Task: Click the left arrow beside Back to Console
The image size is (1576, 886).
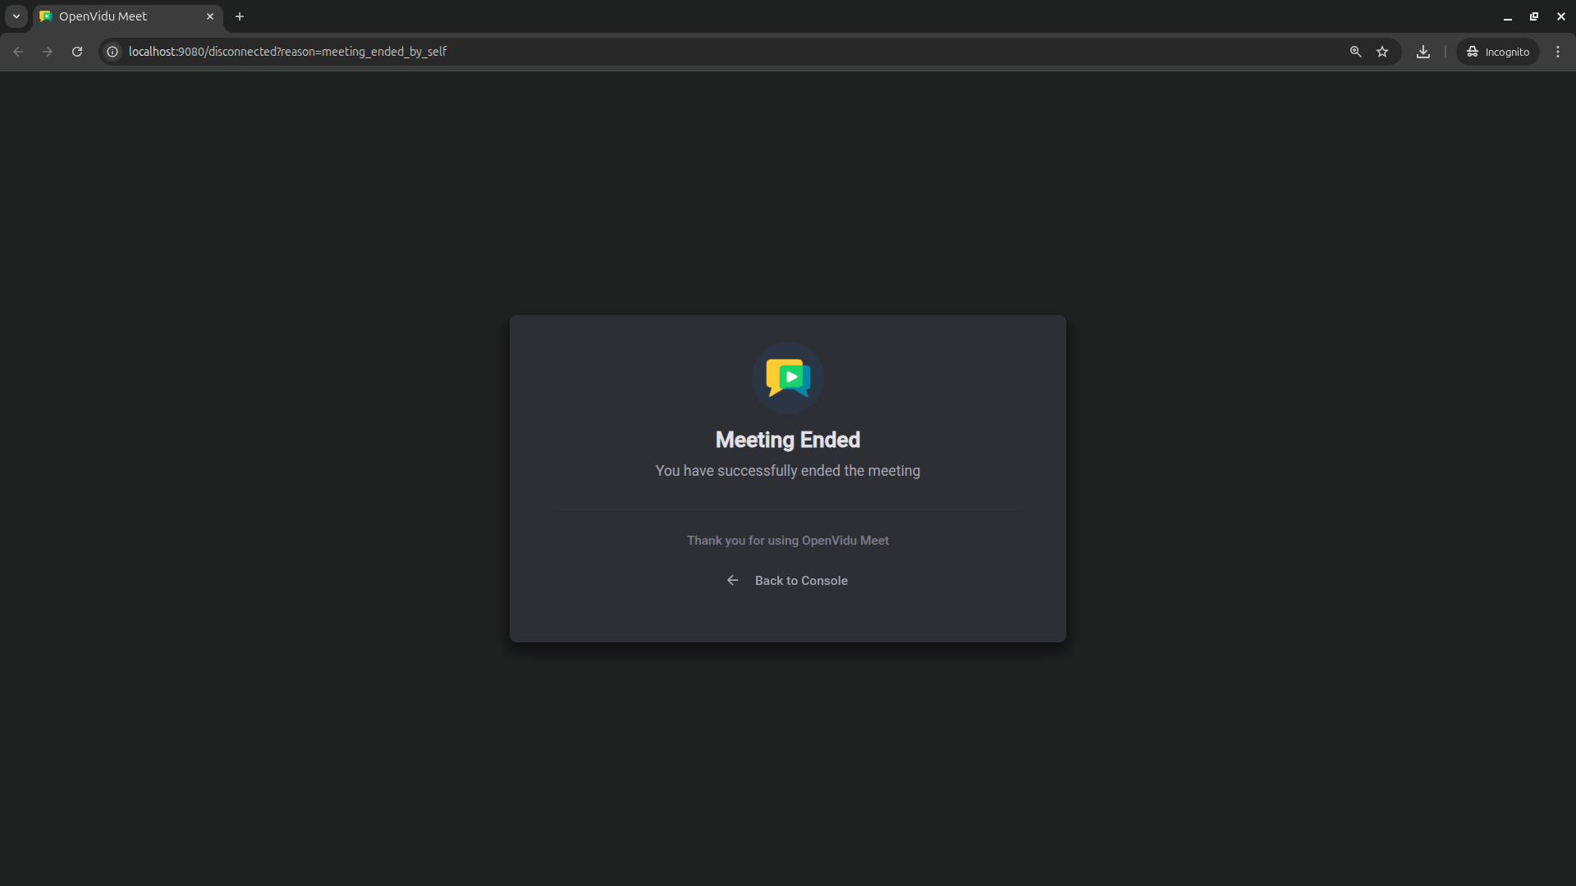Action: (x=732, y=580)
